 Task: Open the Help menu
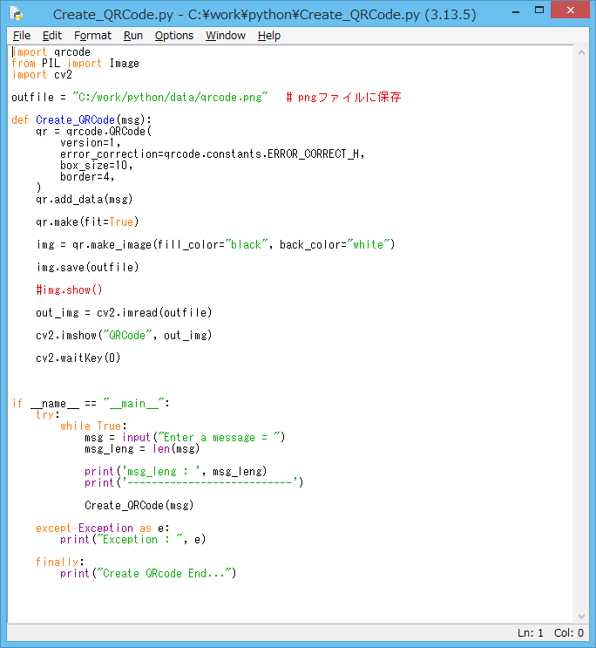269,35
